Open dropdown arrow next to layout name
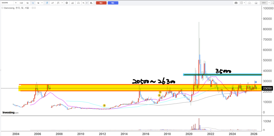The image size is (274, 136). click(269, 3)
